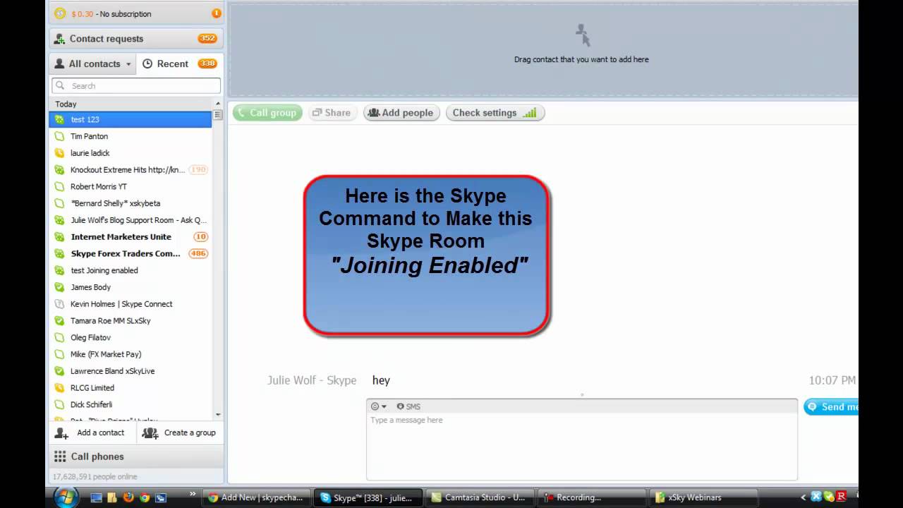Click Create a group button
Viewport: 903px width, 508px height.
(179, 433)
